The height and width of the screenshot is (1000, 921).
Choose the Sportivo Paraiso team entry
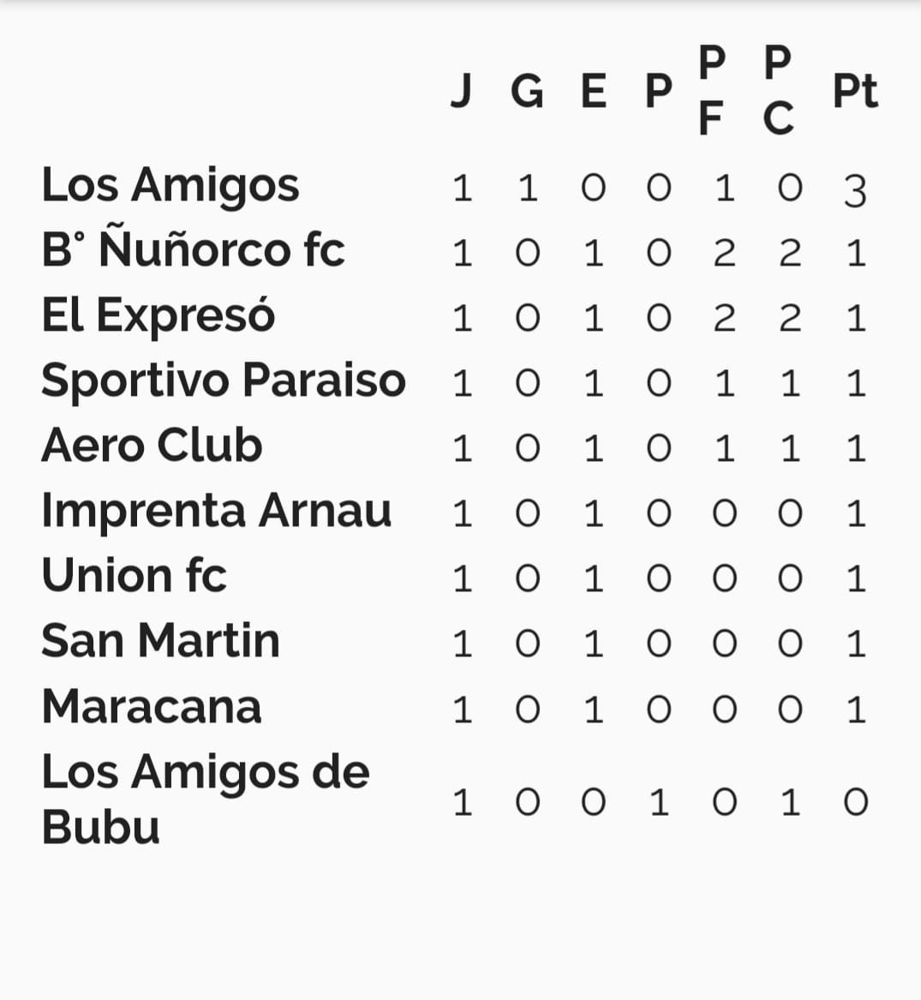point(224,381)
